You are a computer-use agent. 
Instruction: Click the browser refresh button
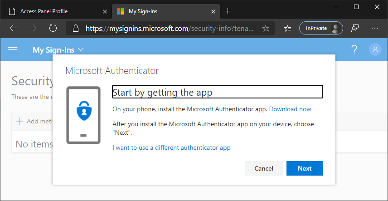point(53,28)
